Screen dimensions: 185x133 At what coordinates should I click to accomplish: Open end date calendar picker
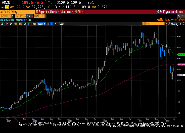click(x=27, y=16)
